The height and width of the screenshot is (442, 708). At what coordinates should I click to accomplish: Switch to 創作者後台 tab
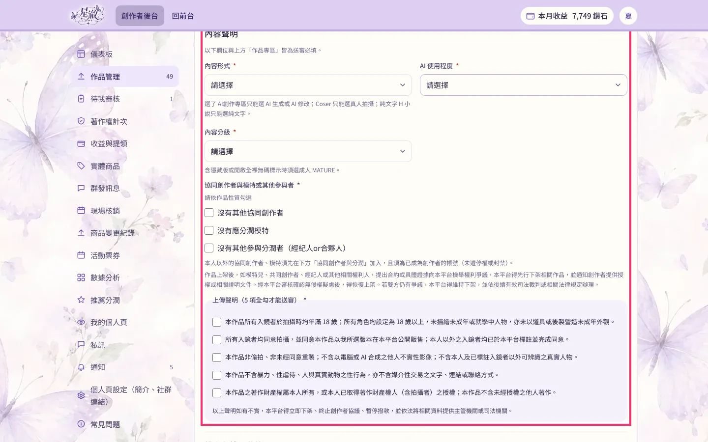140,16
